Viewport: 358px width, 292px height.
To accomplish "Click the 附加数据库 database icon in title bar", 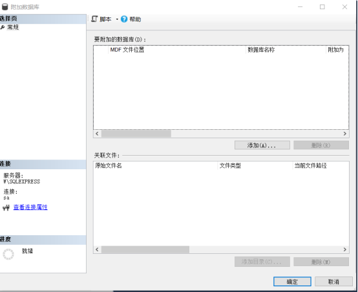I will tap(5, 7).
